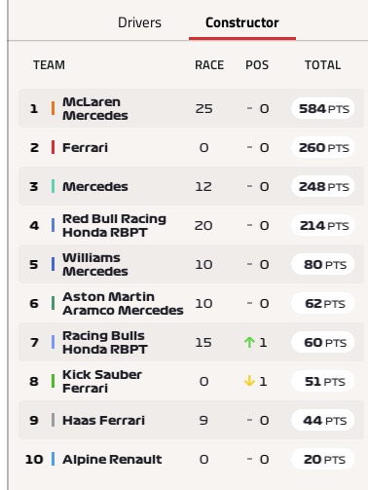Switch to the Drivers tab
The height and width of the screenshot is (490, 368).
(x=139, y=22)
